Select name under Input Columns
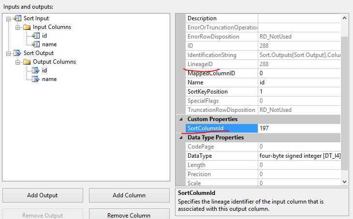 click(x=49, y=44)
